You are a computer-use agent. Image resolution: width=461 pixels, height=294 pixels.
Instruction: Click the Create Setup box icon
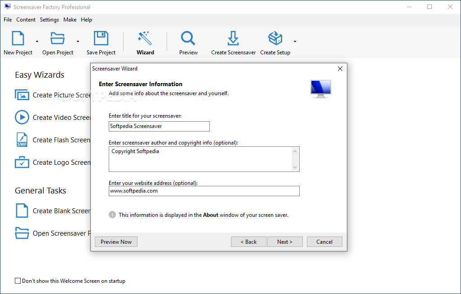[x=275, y=38]
